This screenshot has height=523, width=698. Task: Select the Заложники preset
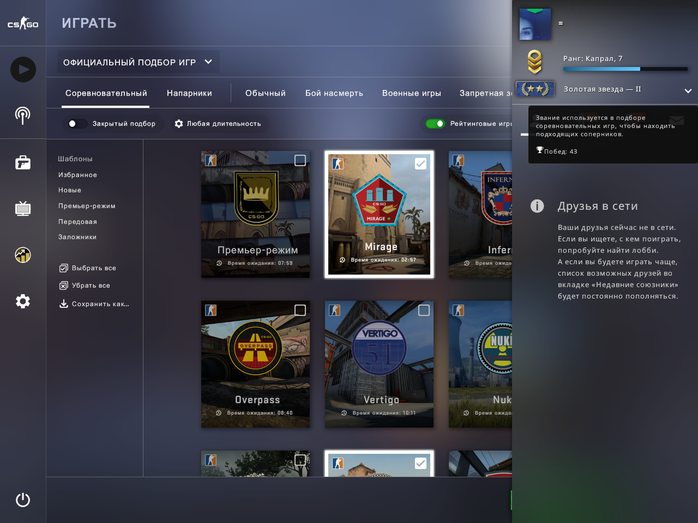(x=77, y=237)
